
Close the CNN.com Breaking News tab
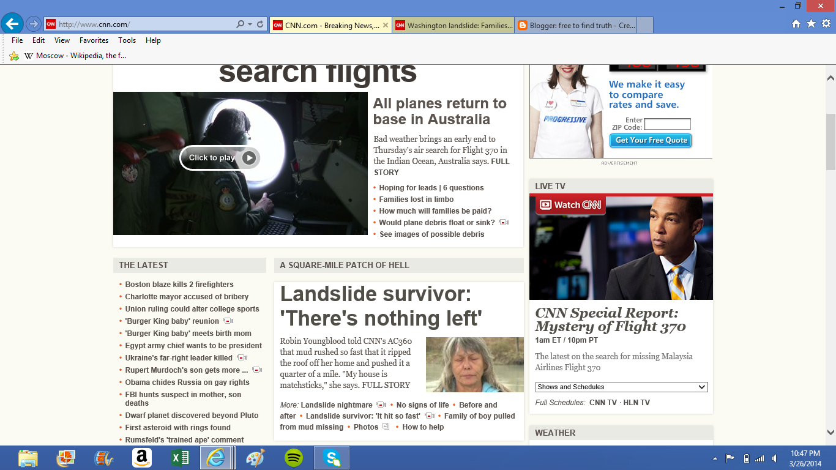pyautogui.click(x=386, y=25)
